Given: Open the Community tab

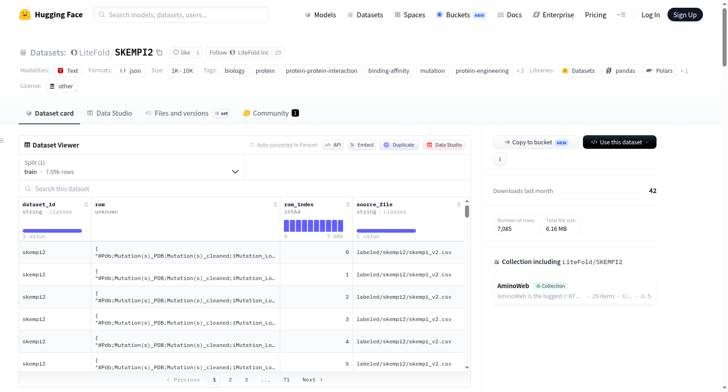Looking at the screenshot, I should click(271, 113).
